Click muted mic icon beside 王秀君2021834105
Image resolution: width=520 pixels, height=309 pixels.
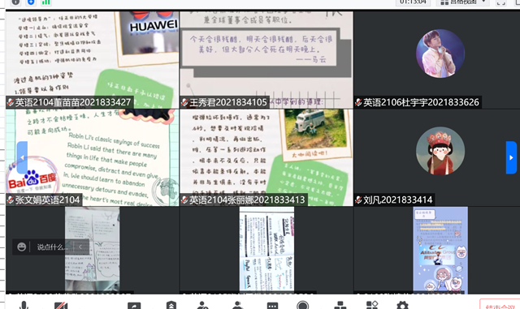[x=184, y=102]
